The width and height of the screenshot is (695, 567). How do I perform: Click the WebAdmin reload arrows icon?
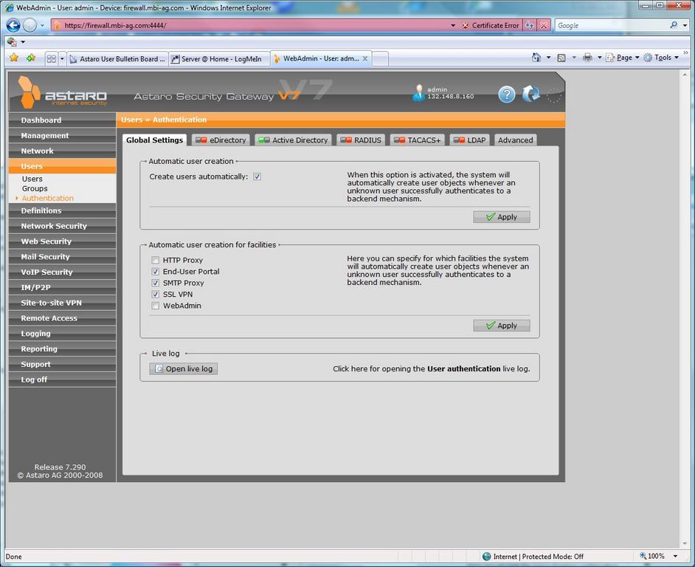pos(531,94)
